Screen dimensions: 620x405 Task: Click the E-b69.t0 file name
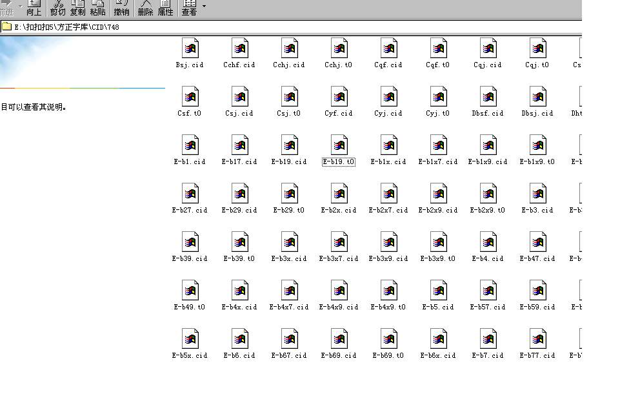[x=388, y=355]
